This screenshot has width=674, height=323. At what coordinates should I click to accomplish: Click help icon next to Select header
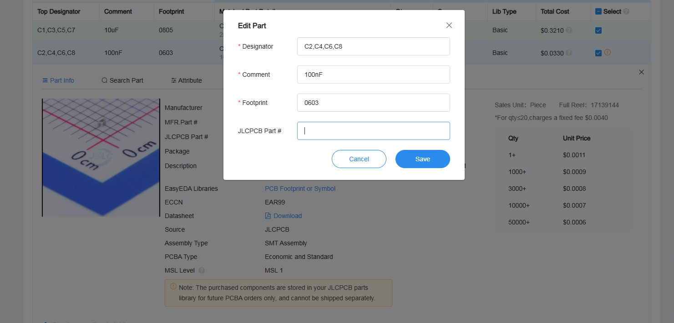[626, 11]
